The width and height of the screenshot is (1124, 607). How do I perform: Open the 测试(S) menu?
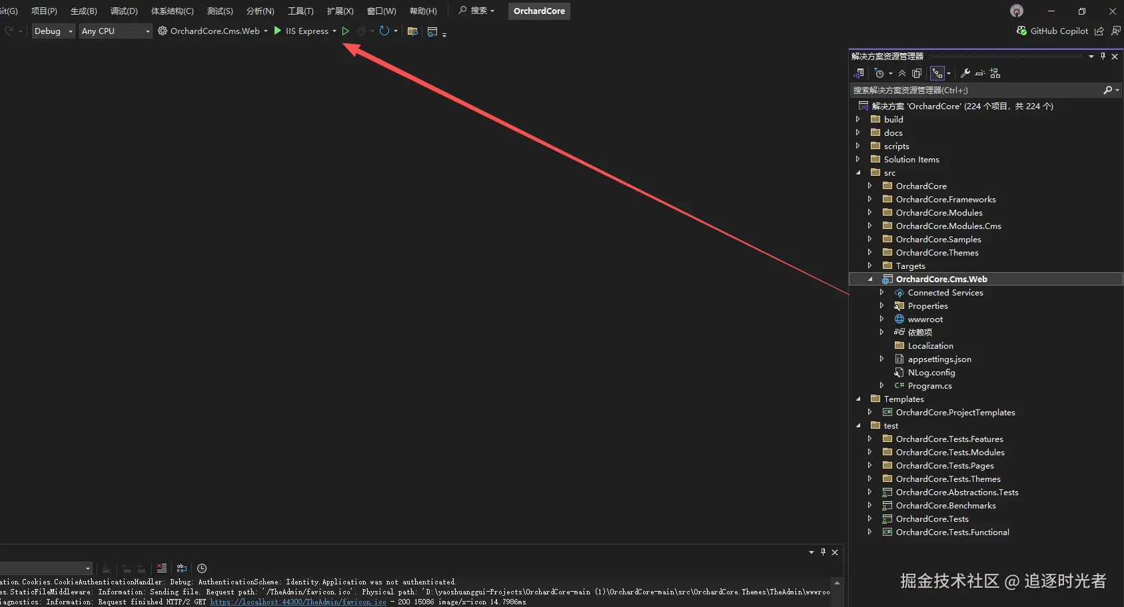point(220,11)
